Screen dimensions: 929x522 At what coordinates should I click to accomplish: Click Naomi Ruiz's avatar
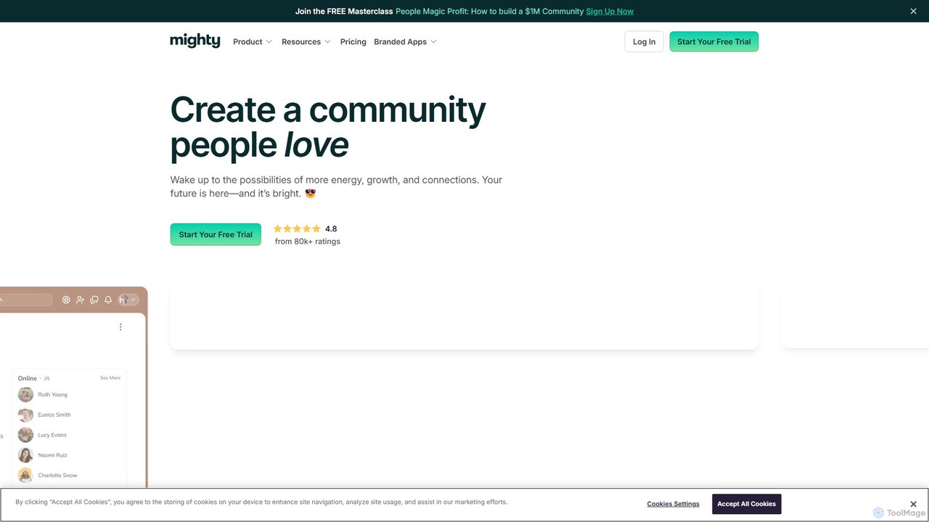[x=25, y=455]
